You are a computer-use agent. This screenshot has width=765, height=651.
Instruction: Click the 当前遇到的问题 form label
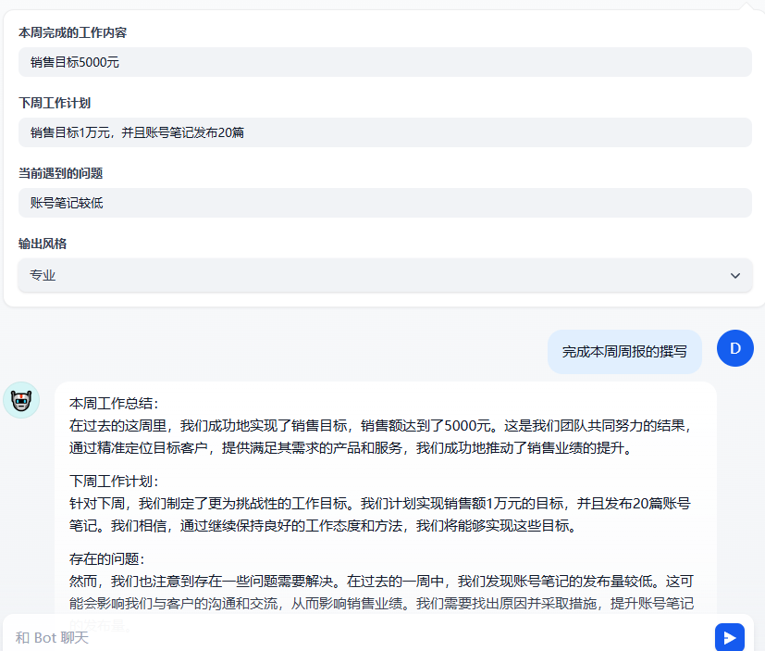60,173
